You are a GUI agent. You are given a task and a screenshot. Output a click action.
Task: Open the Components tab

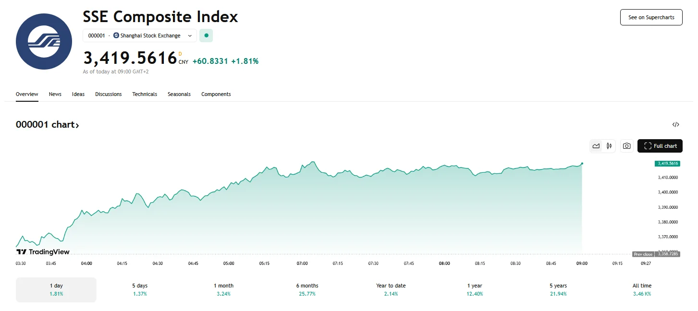(216, 94)
